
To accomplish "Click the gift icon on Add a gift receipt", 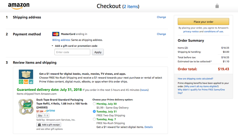I will click(x=39, y=125).
